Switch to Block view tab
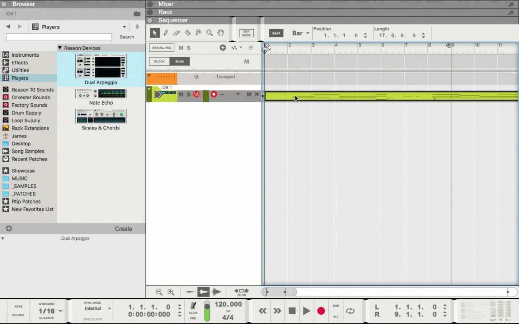Image resolution: width=519 pixels, height=324 pixels. (x=159, y=62)
